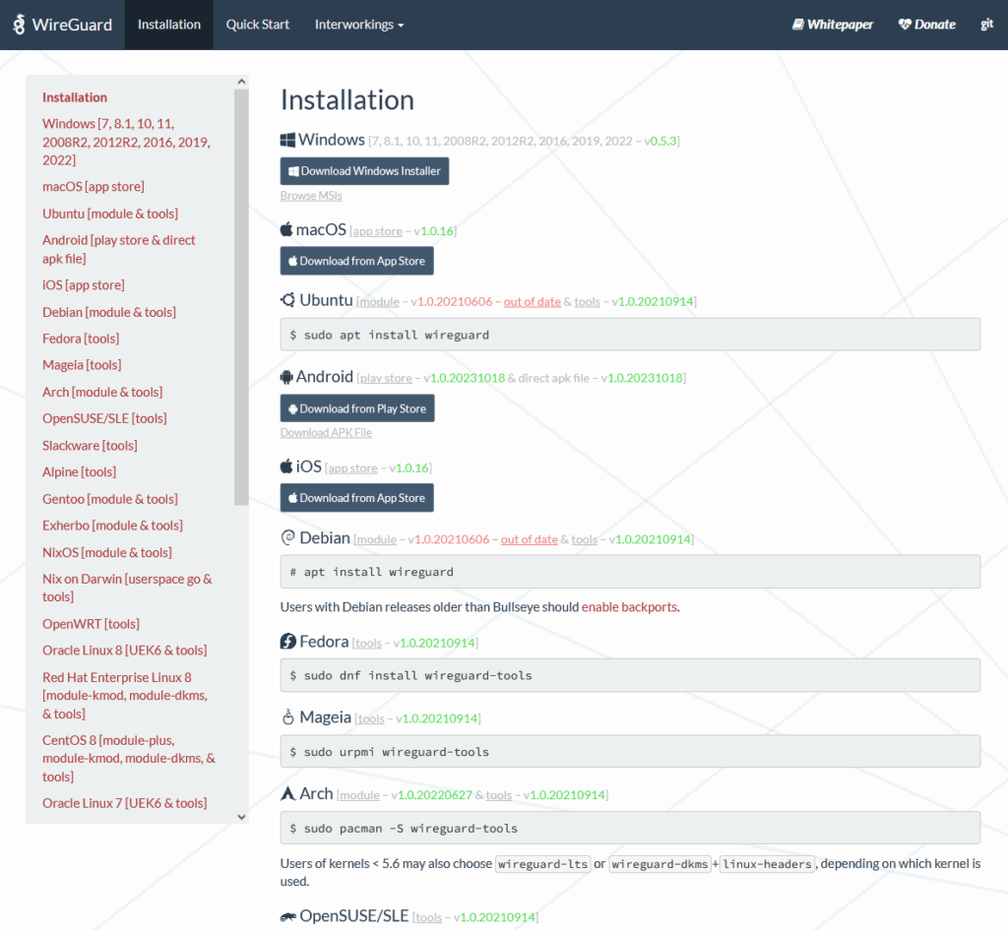Screen dimensions: 1008x930
Task: Open OpenSUSE/SLE tools link in heading
Action: [429, 918]
